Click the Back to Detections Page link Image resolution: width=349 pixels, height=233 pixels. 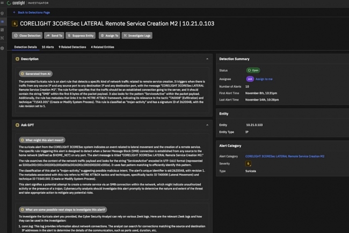coord(33,12)
